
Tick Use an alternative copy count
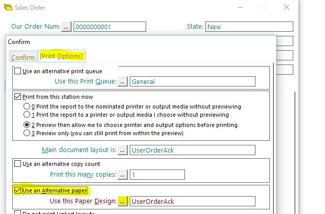[17, 164]
